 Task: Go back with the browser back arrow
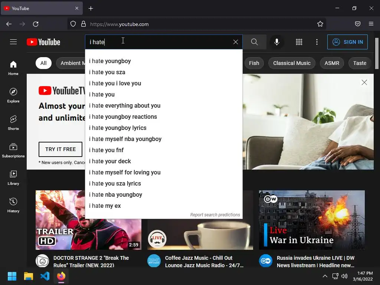(9, 24)
